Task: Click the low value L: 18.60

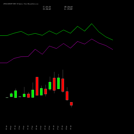Action: coord(68,9)
